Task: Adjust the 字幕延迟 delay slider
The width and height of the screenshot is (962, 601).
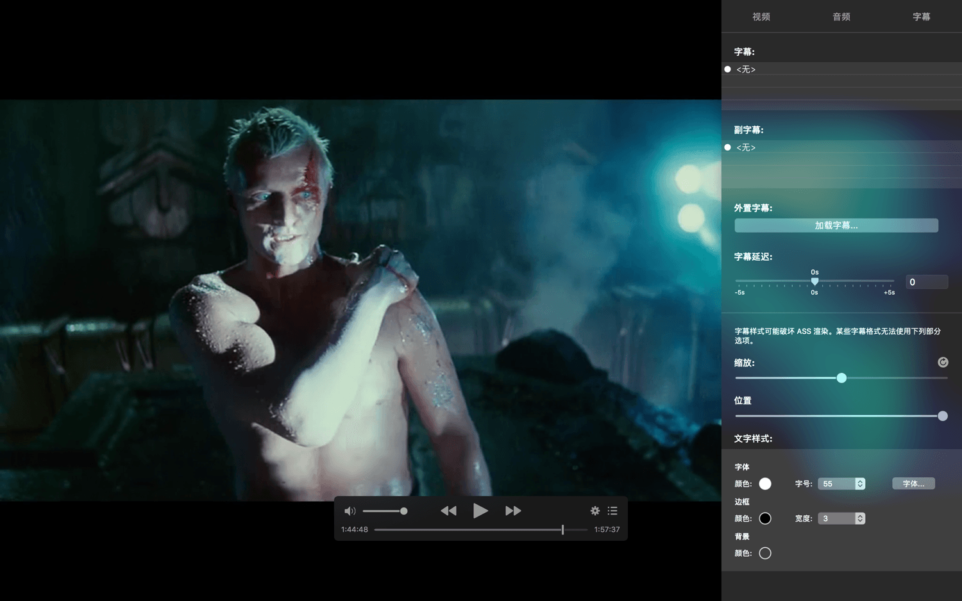Action: 814,281
